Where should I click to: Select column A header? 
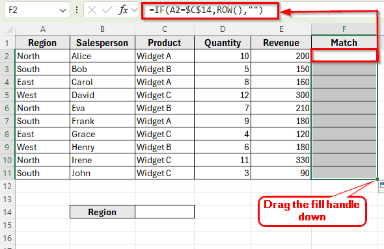42,29
